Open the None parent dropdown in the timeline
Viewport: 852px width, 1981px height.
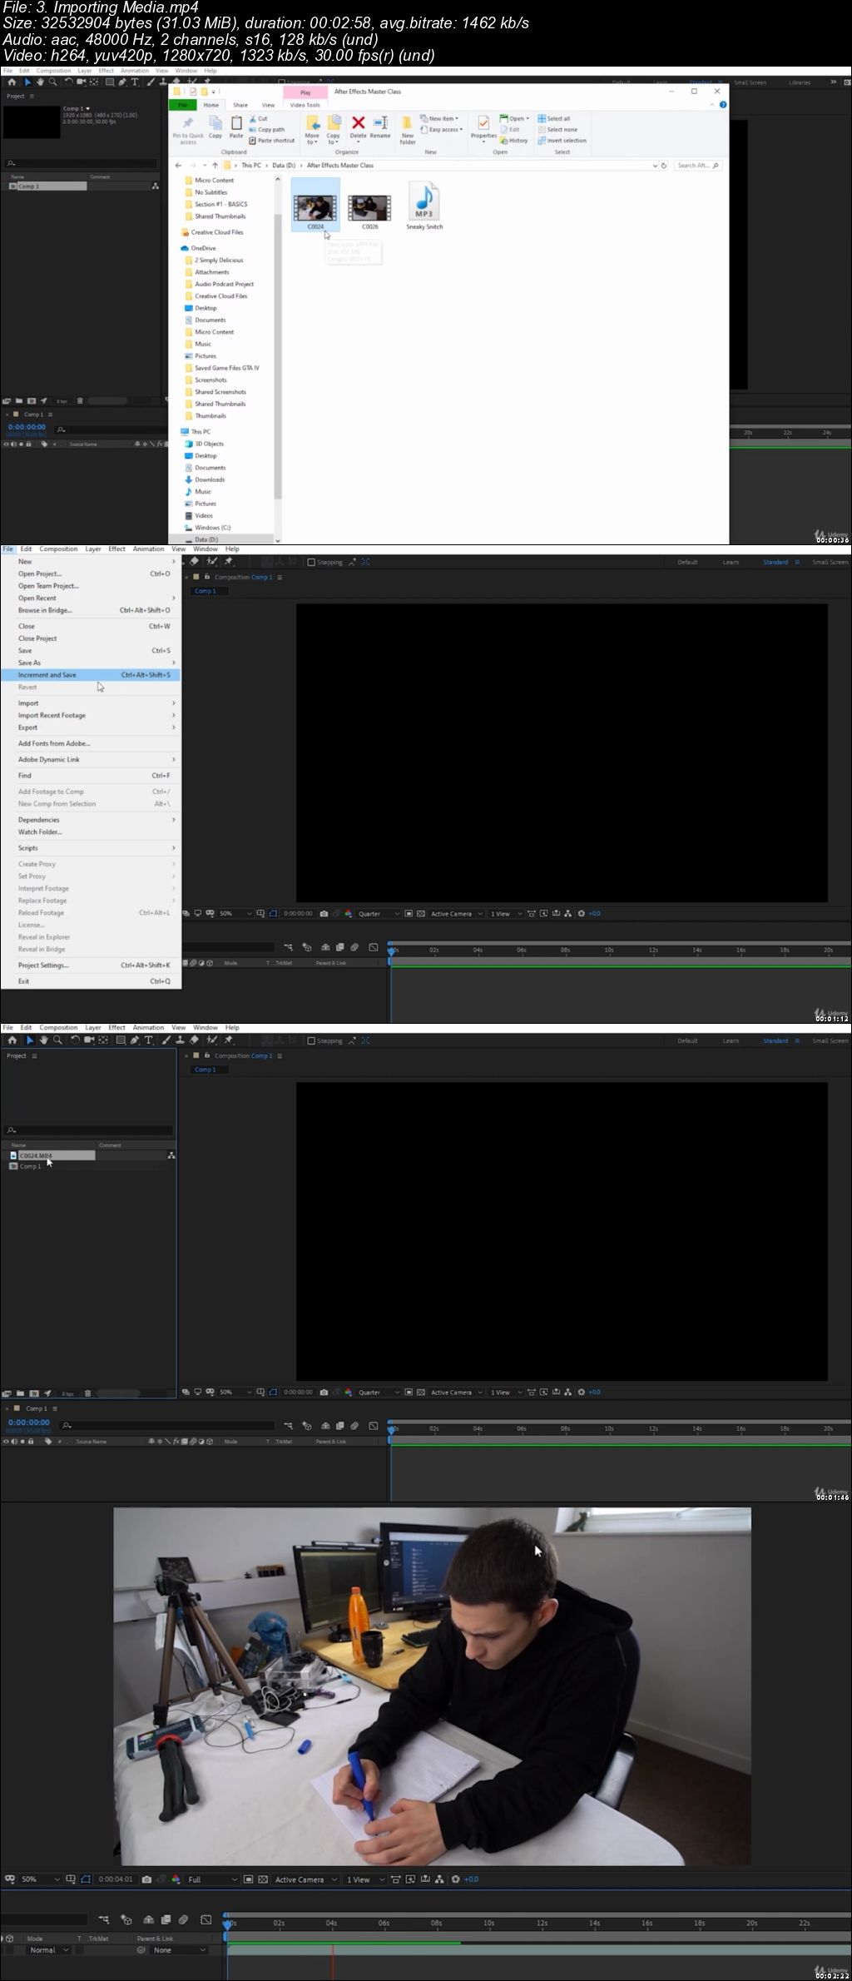(179, 1950)
